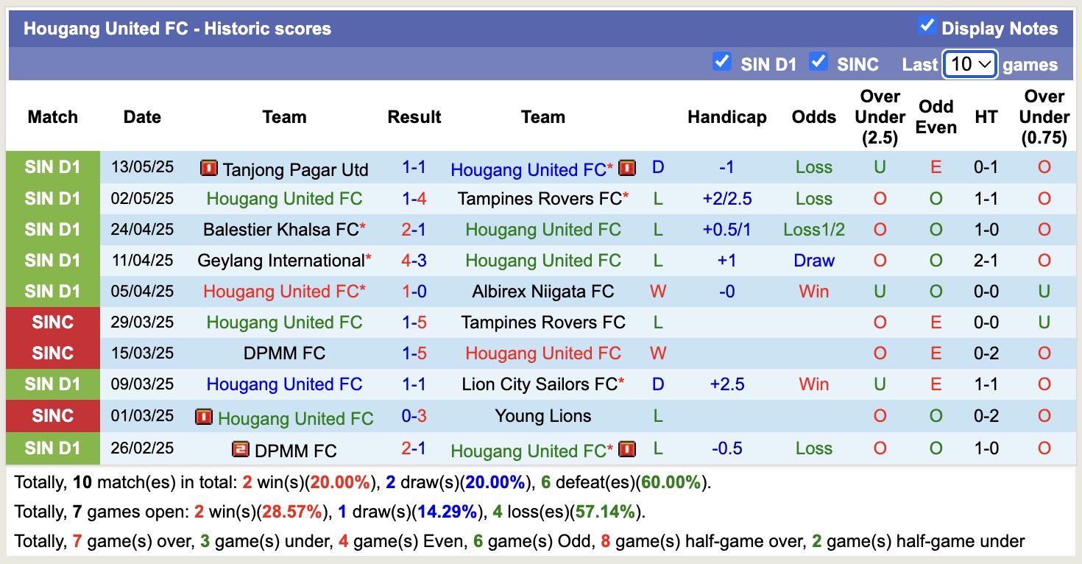This screenshot has height=564, width=1082.
Task: Open the Tampines Rovers FC link on 02/05/25
Action: click(x=540, y=199)
